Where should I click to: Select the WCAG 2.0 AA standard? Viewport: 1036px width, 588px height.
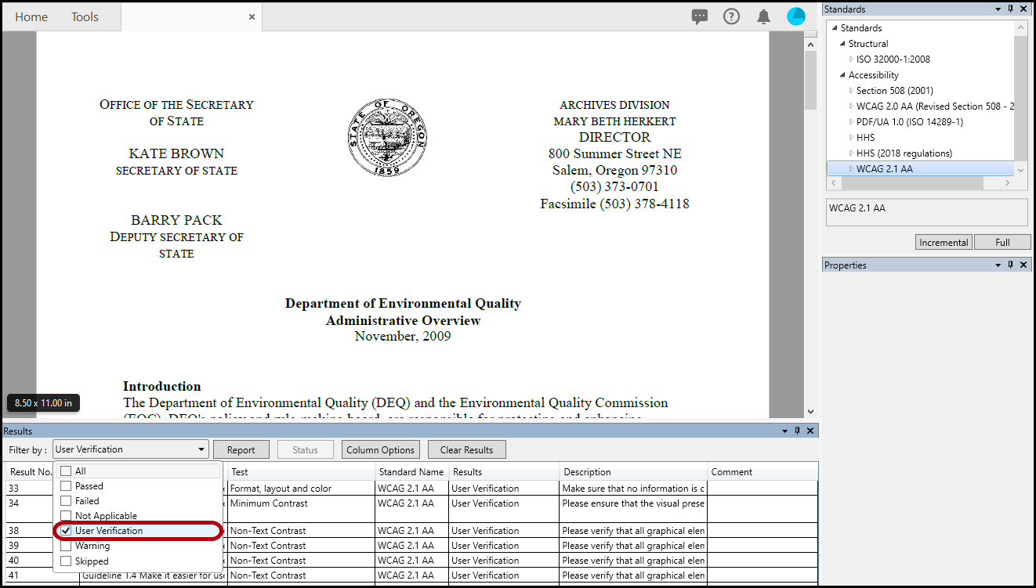click(x=935, y=106)
